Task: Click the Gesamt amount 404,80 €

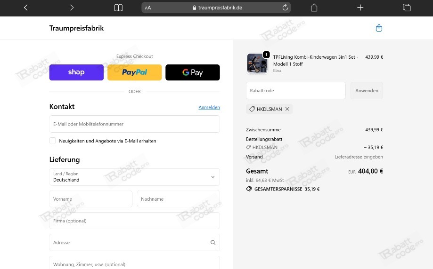Action: 370,171
